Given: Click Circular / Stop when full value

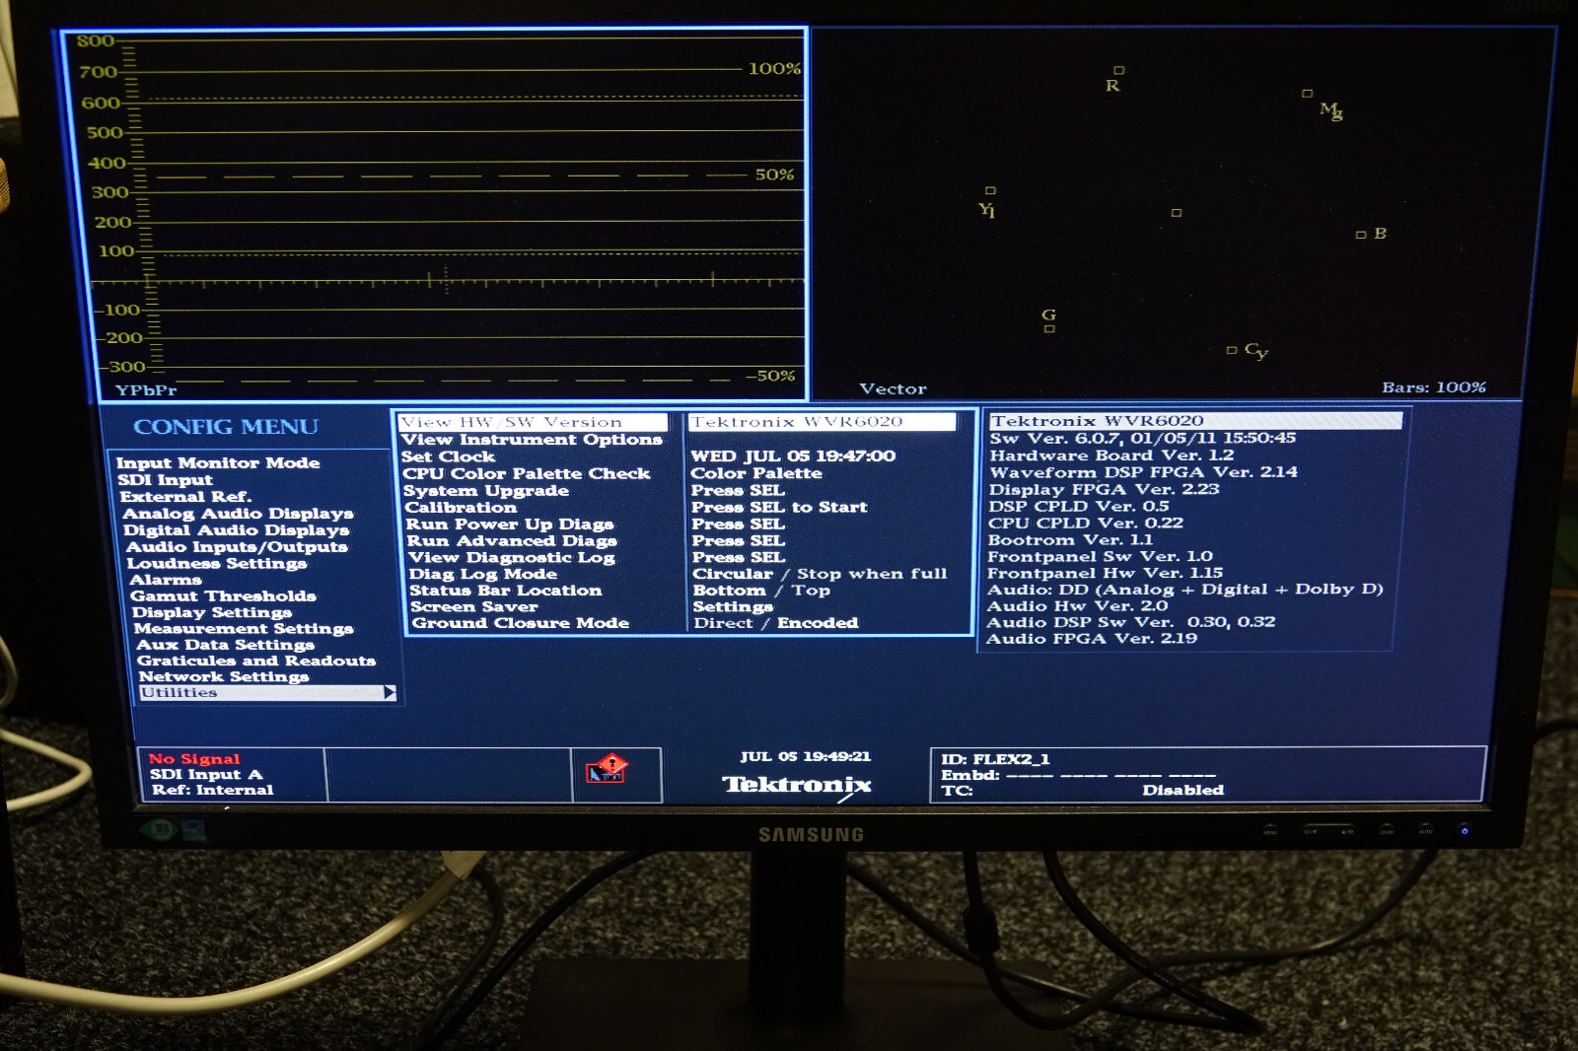Looking at the screenshot, I should pyautogui.click(x=820, y=574).
